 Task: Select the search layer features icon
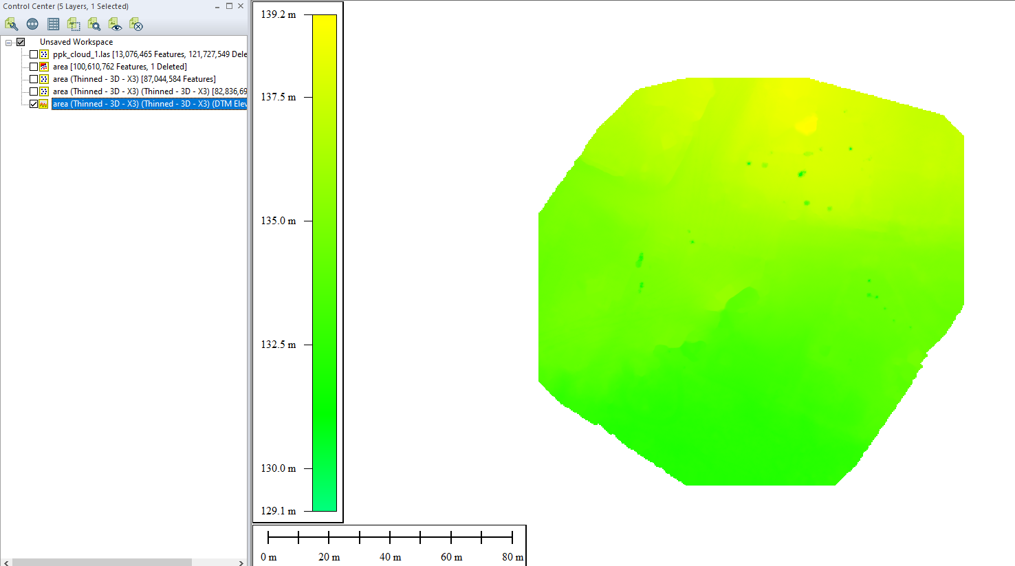click(94, 24)
